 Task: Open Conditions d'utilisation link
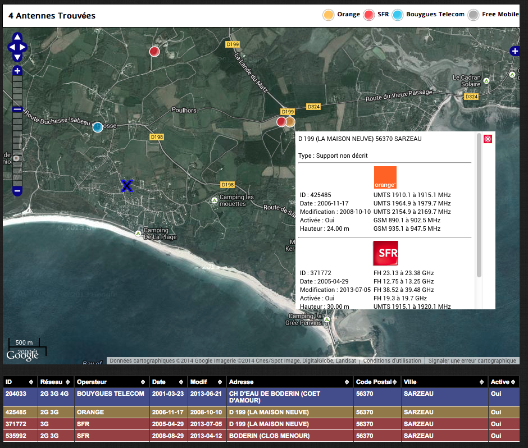[392, 361]
